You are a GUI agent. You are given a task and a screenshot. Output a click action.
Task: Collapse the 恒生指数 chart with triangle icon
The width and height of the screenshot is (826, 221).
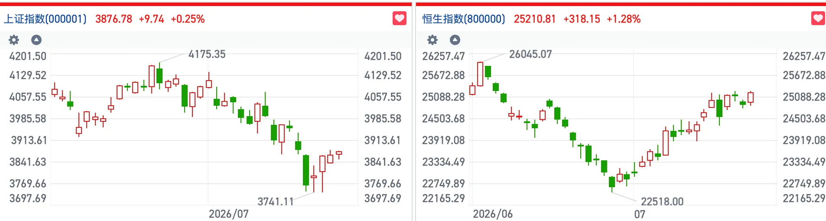point(455,40)
